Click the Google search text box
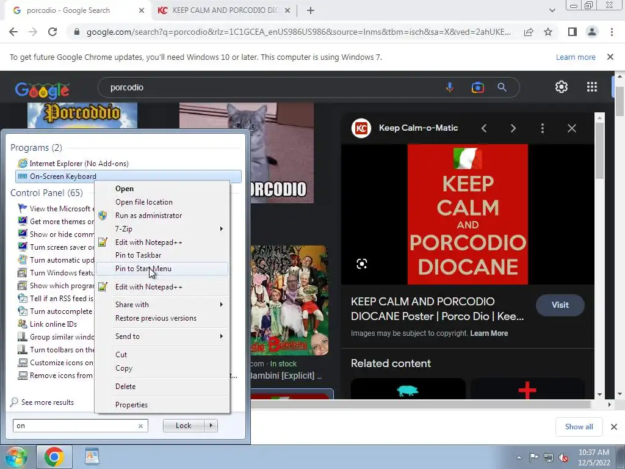This screenshot has width=625, height=469. click(x=271, y=87)
